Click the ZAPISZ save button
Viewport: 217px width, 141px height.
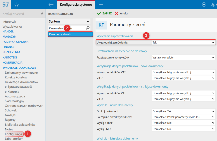coord(105,14)
